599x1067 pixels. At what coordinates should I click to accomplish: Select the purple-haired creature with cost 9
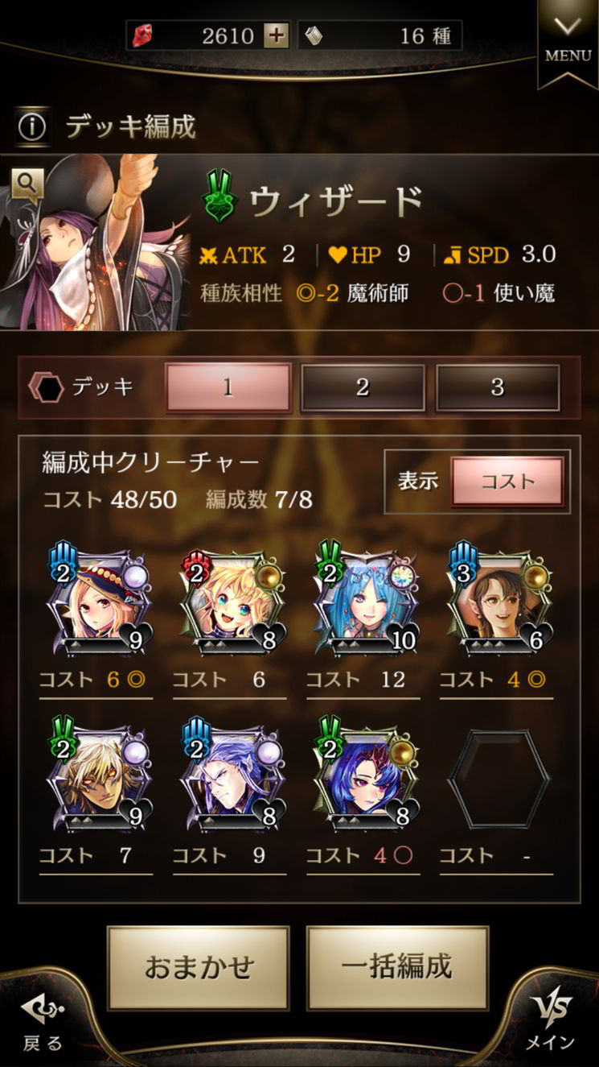[x=229, y=775]
